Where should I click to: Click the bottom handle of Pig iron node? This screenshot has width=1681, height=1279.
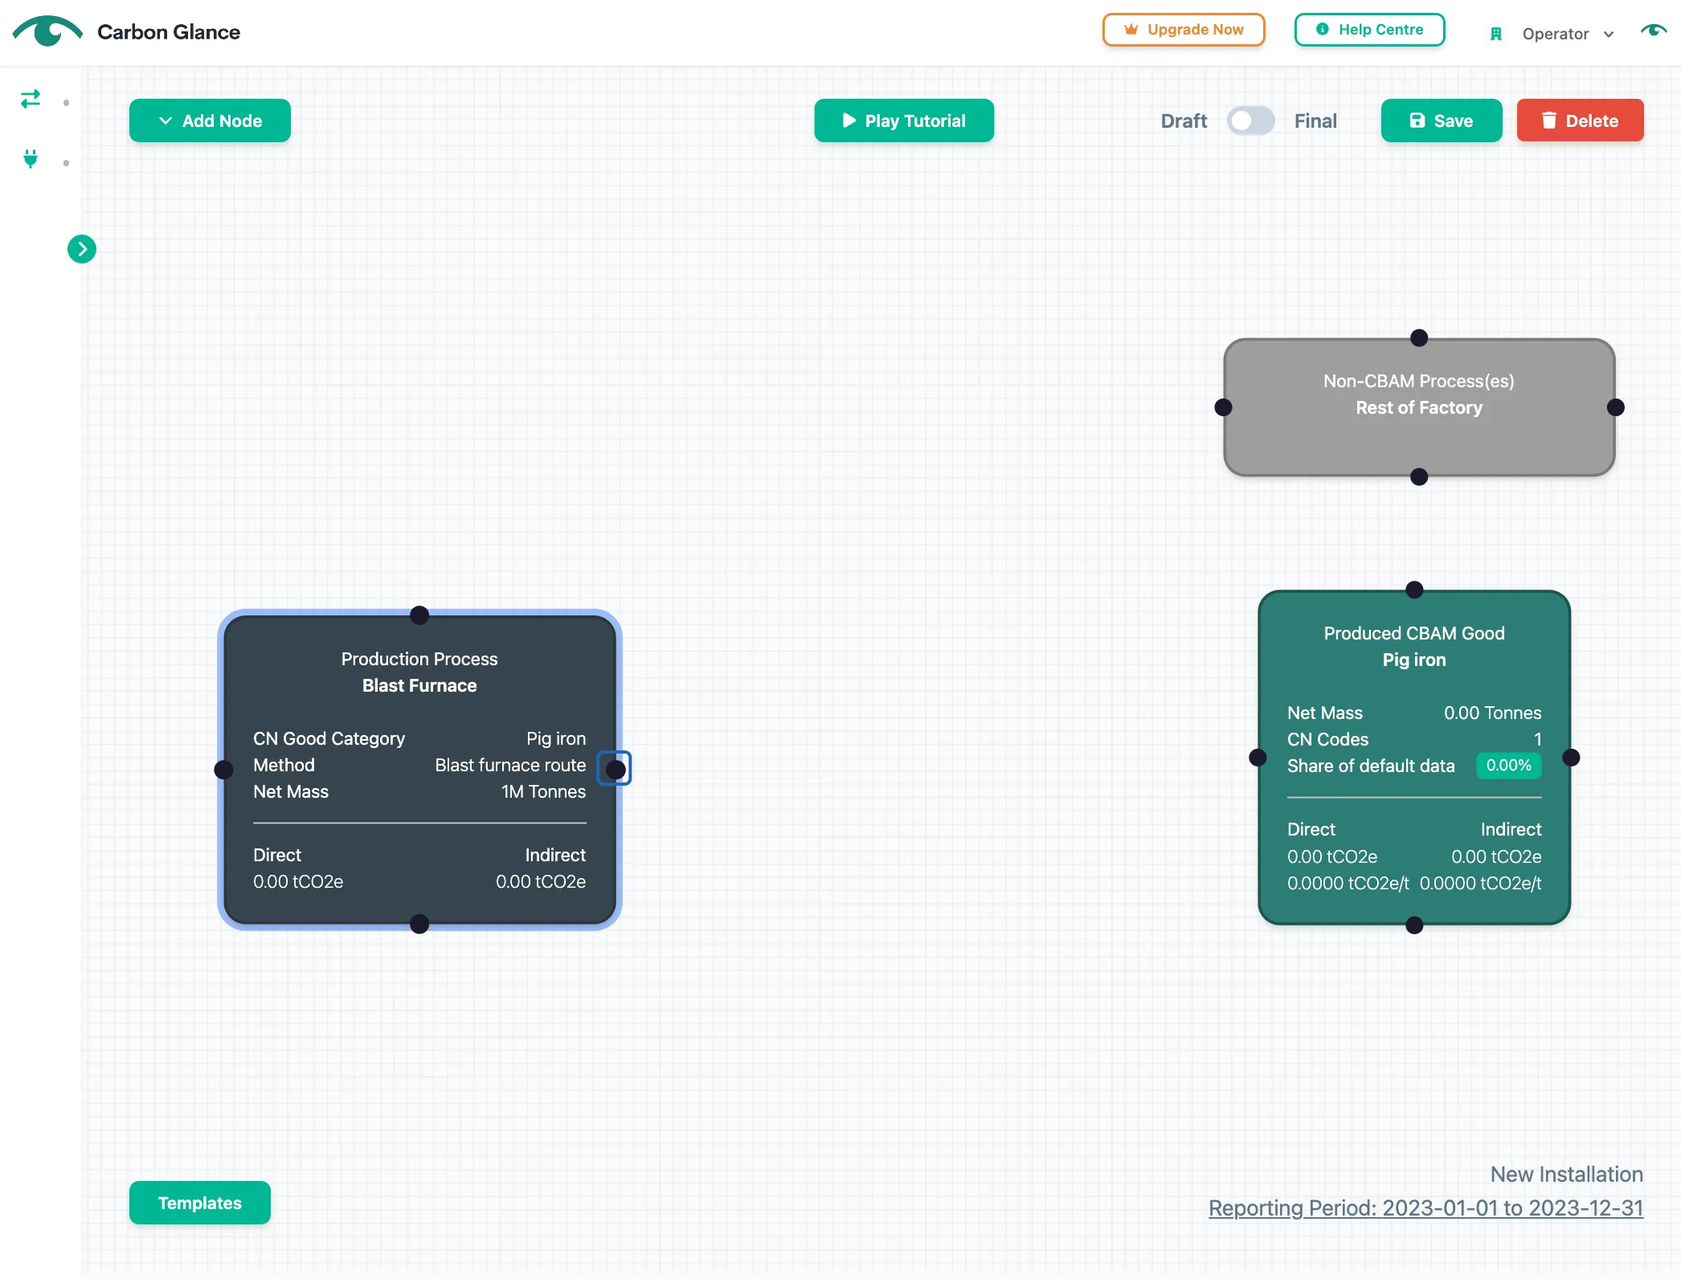[x=1414, y=926]
